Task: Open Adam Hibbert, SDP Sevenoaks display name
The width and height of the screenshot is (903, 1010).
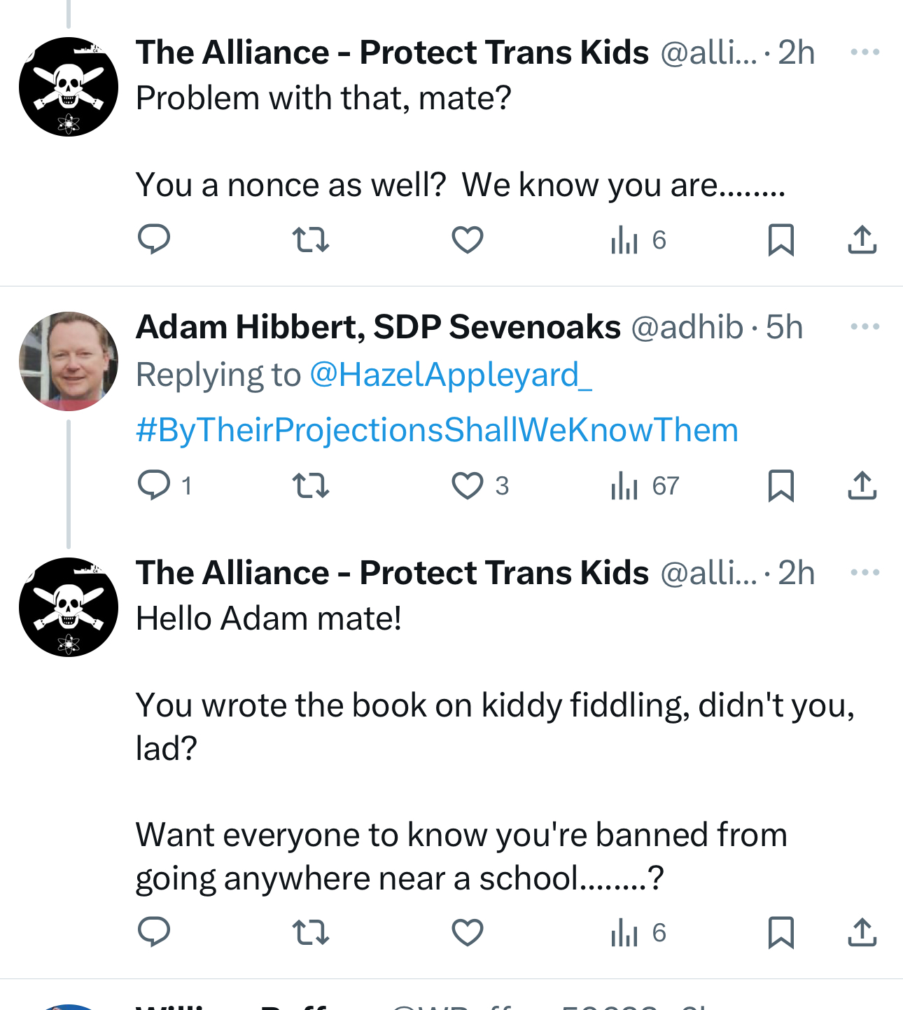Action: [x=378, y=327]
